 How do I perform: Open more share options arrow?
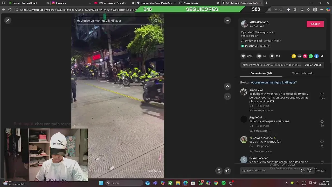pos(322,56)
